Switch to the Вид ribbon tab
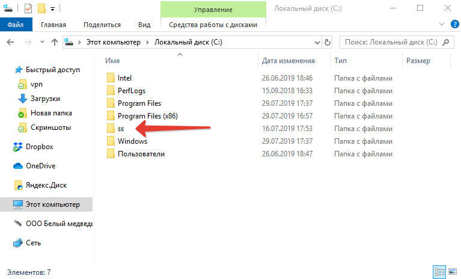Screen dimensions: 461x279 coord(144,25)
